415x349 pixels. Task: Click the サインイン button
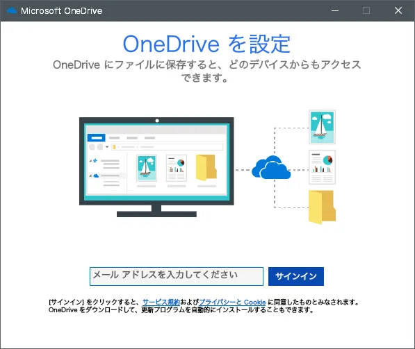(x=296, y=276)
